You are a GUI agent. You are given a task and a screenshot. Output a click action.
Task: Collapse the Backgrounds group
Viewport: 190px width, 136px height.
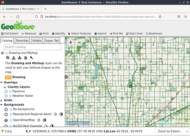pos(1,105)
